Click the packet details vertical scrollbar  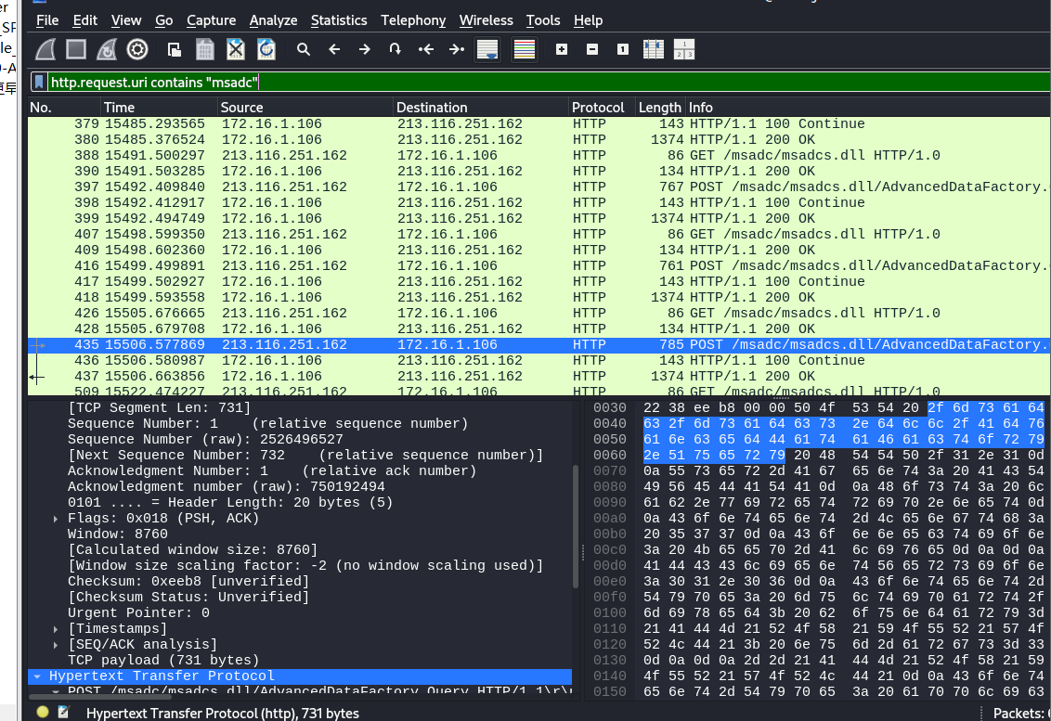pos(575,527)
